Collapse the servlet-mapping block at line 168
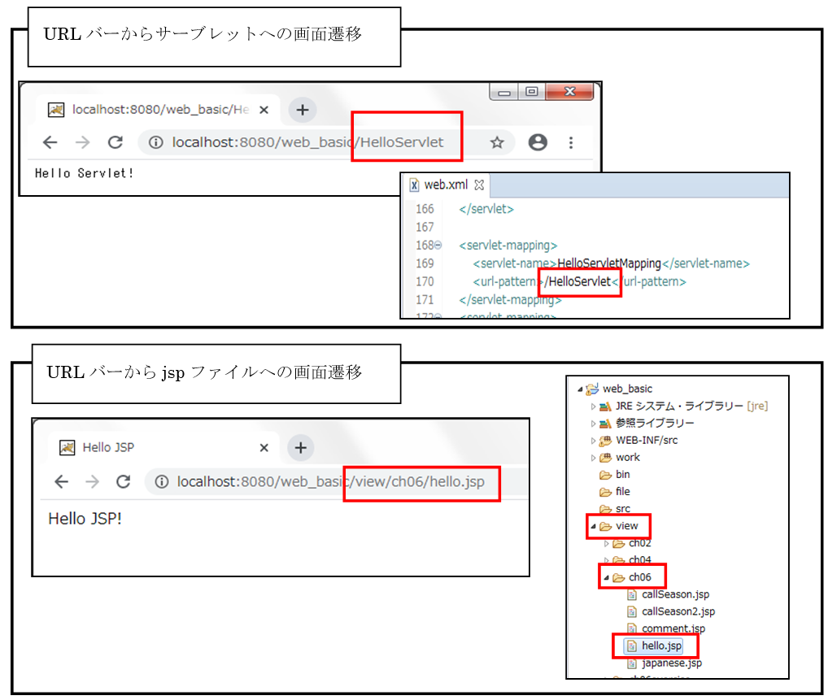 pos(439,246)
